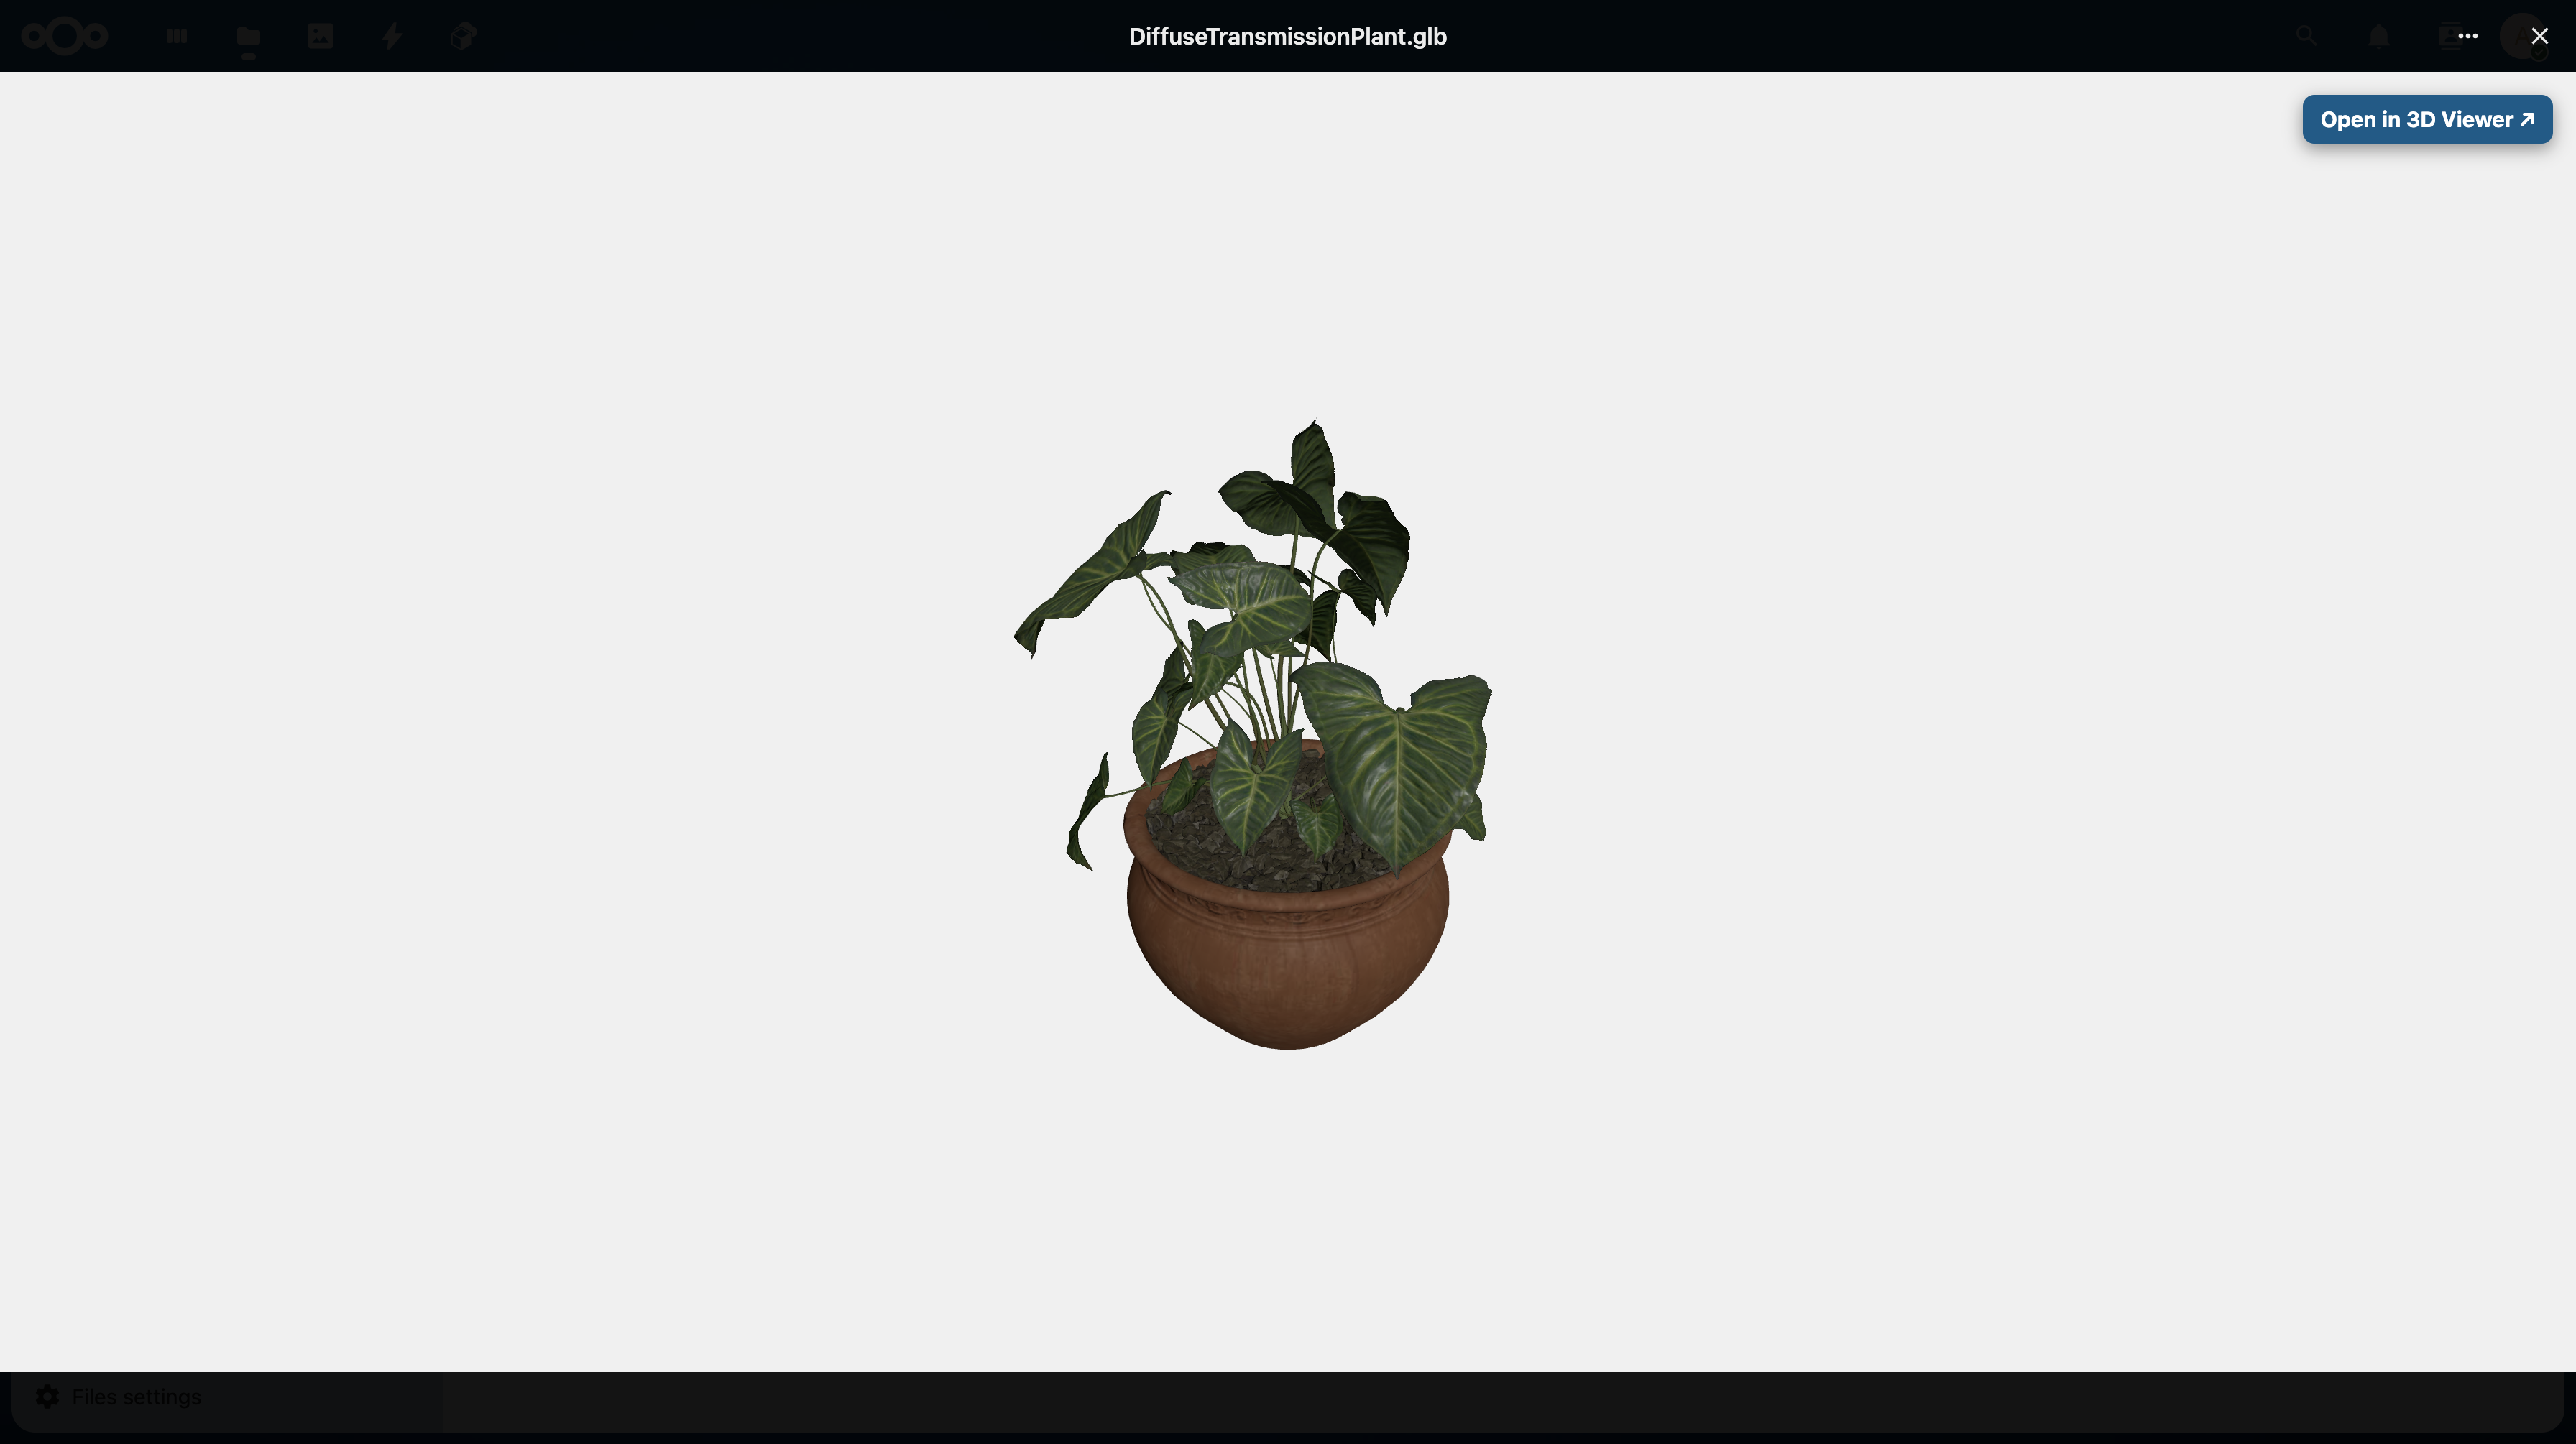The image size is (2576, 1444).
Task: Close the file viewer with X
Action: click(x=2539, y=37)
